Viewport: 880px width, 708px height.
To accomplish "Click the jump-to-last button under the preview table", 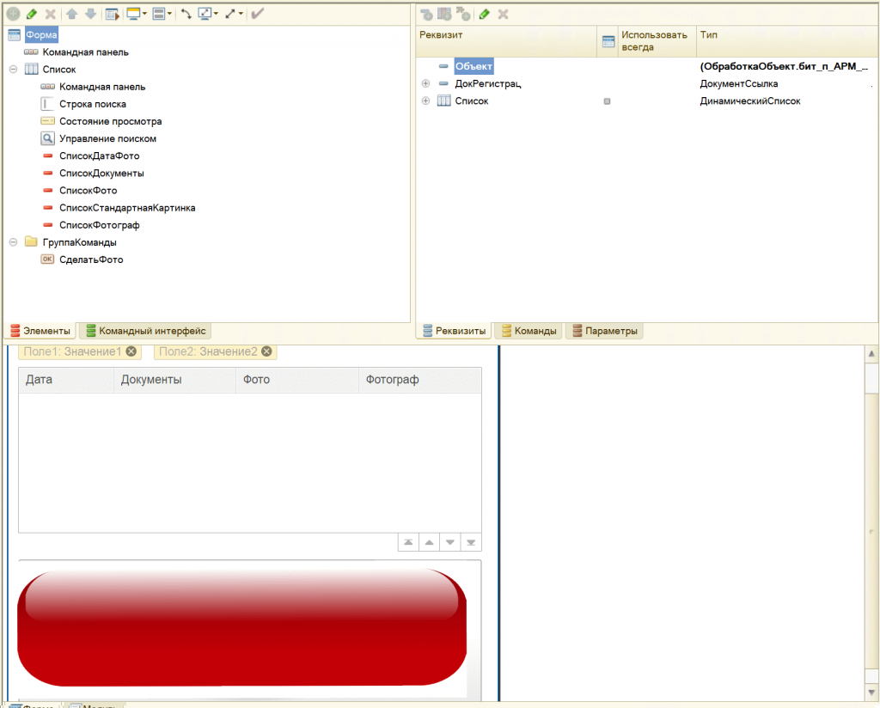I will point(471,542).
